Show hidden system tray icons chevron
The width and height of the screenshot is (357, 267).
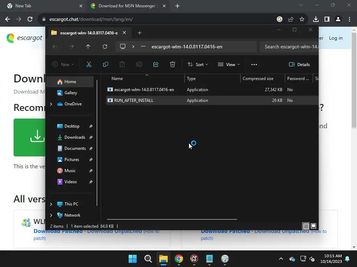(281, 259)
